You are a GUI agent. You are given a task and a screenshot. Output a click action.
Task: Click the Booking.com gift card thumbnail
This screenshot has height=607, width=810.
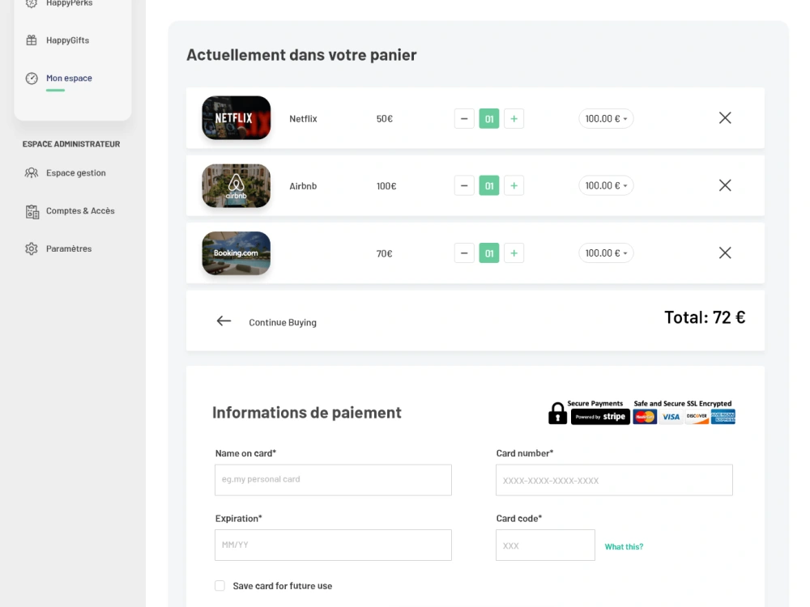pyautogui.click(x=236, y=253)
